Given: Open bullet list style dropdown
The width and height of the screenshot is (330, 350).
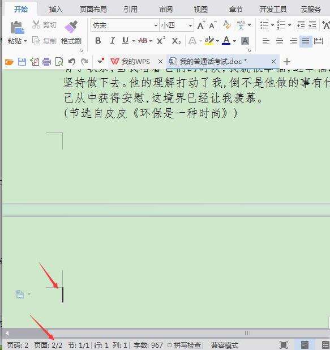Looking at the screenshot, I should pos(272,25).
